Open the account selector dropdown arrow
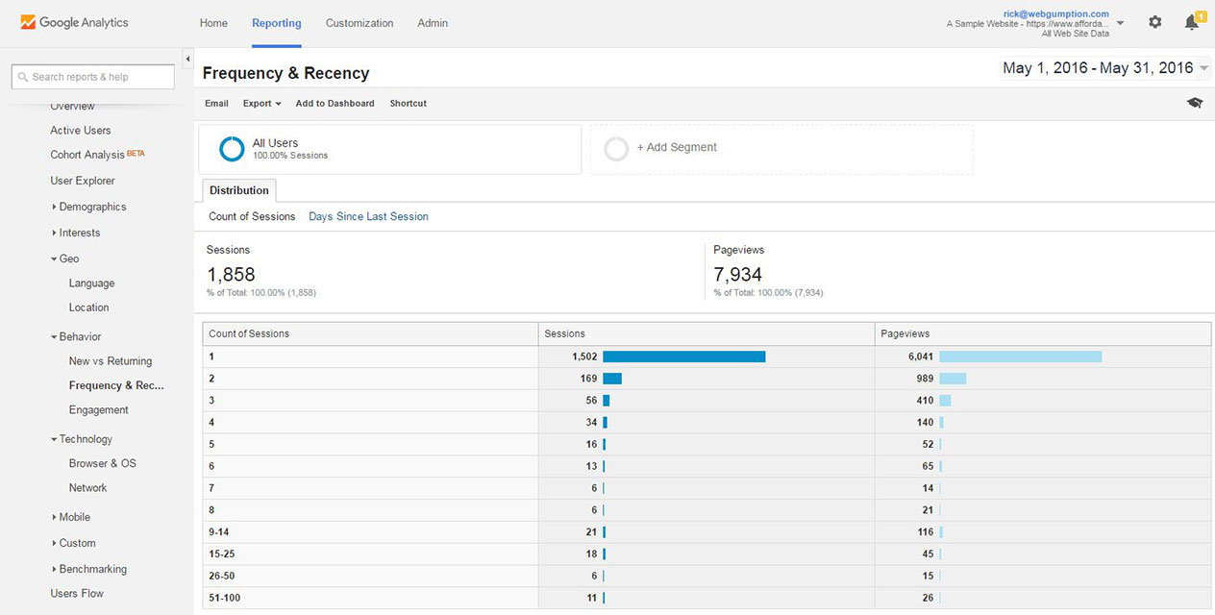1215x615 pixels. pyautogui.click(x=1120, y=23)
